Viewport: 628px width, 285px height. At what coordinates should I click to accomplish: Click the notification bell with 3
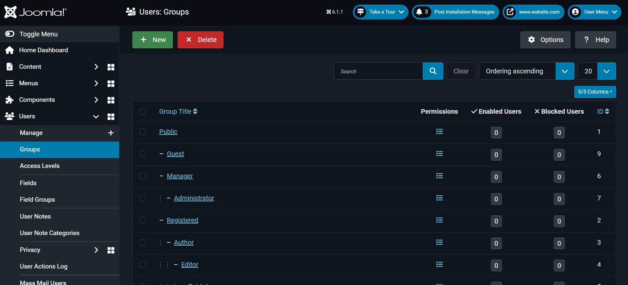pyautogui.click(x=422, y=12)
